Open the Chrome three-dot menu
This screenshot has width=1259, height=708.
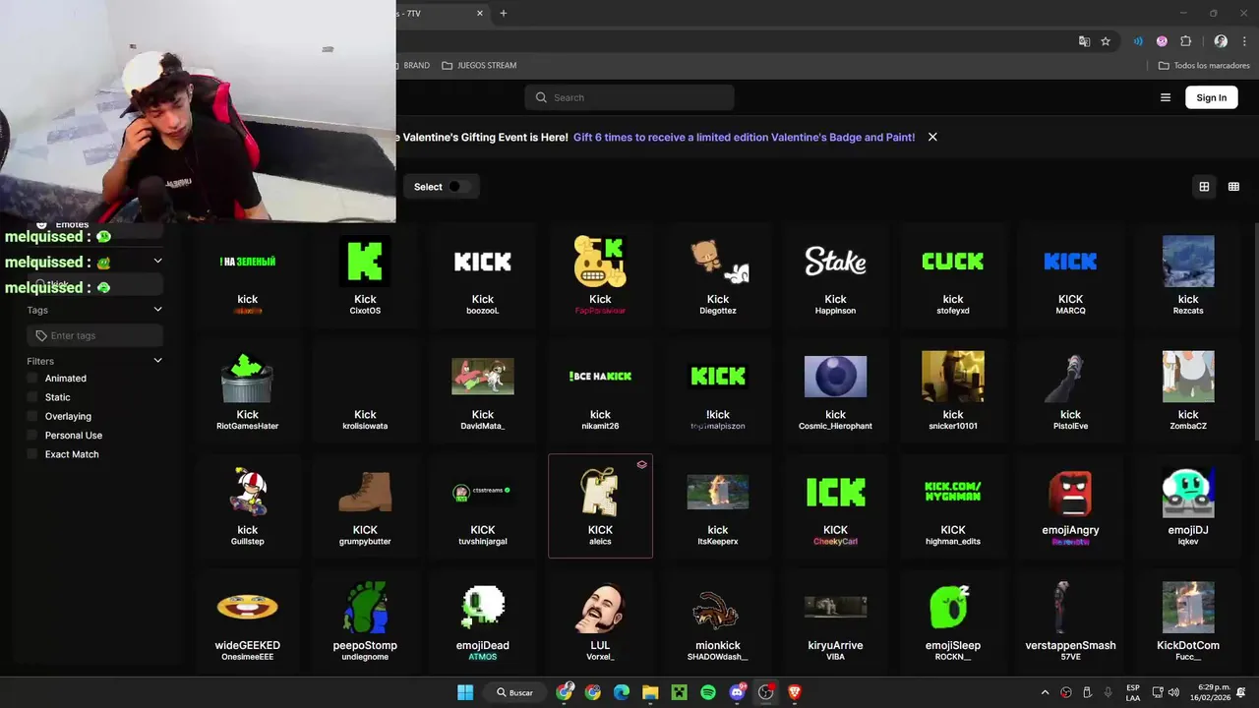[x=1244, y=41]
